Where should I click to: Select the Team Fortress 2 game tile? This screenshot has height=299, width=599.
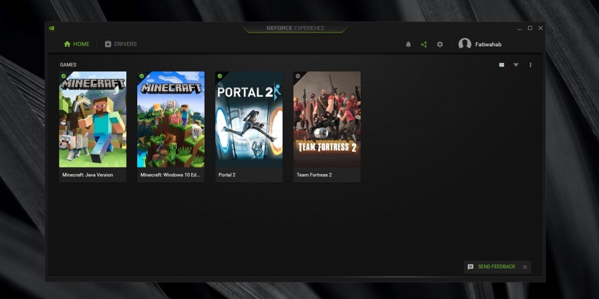coord(326,125)
